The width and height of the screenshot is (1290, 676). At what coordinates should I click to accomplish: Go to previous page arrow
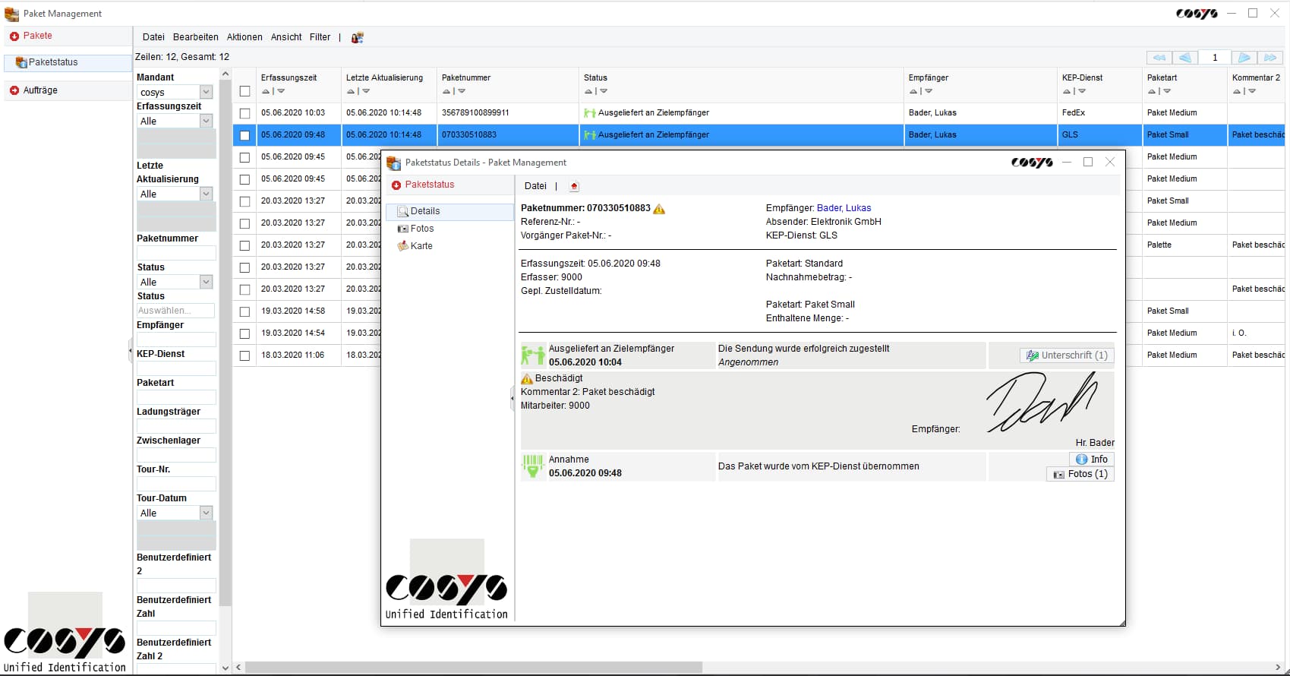[1185, 58]
